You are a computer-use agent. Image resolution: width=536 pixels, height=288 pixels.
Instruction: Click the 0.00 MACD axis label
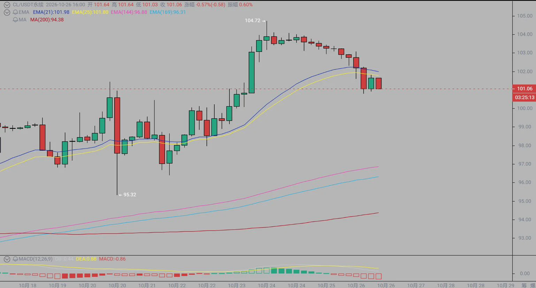pyautogui.click(x=525, y=274)
